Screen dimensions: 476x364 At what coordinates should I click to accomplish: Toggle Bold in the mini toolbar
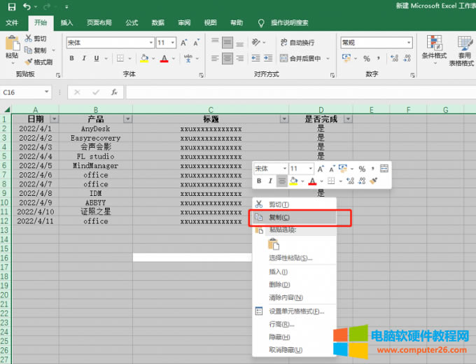[x=259, y=181]
